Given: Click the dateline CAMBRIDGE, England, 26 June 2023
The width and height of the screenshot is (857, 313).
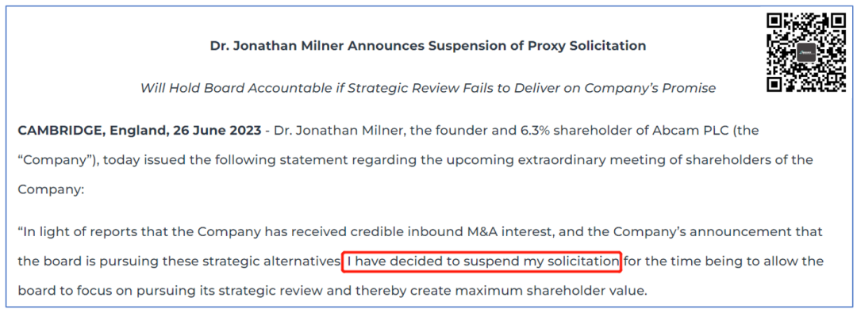Looking at the screenshot, I should (x=142, y=131).
